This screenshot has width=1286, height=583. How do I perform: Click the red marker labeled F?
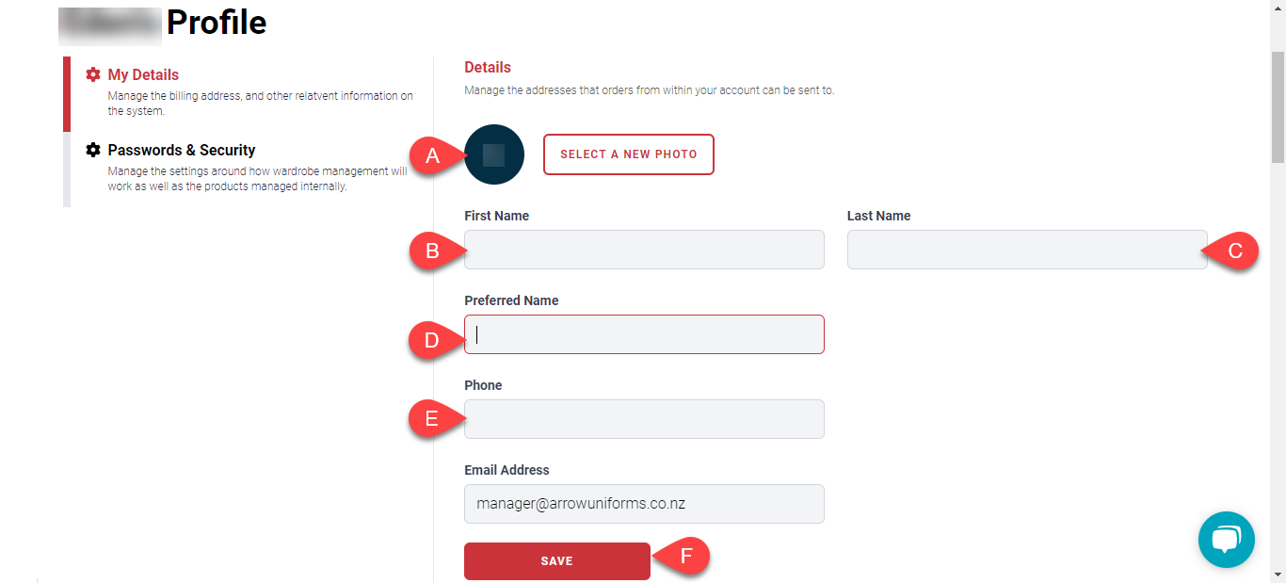click(685, 557)
